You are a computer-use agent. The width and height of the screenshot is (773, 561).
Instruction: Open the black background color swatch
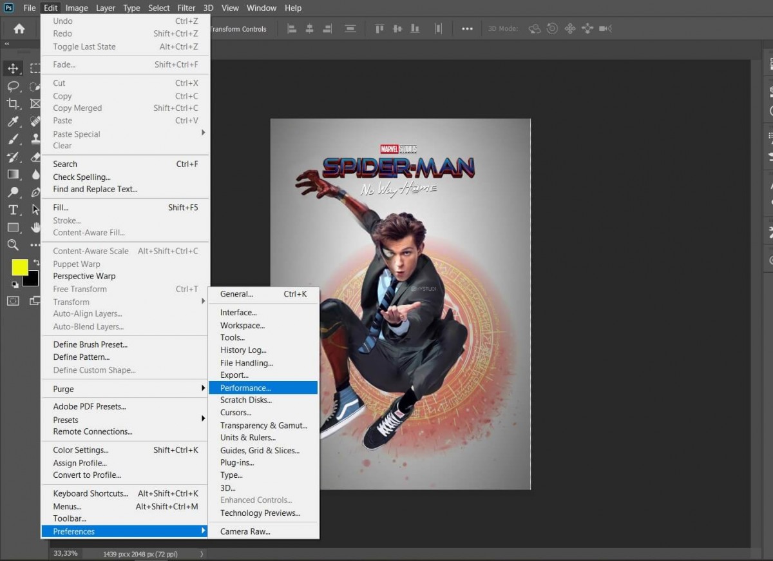pyautogui.click(x=32, y=280)
